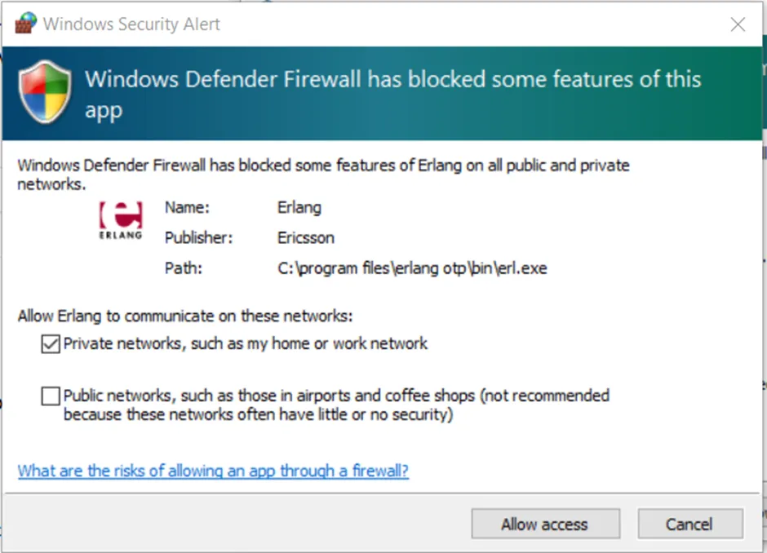The image size is (767, 553).
Task: Click the 'Publisher:' field label
Action: click(x=199, y=238)
